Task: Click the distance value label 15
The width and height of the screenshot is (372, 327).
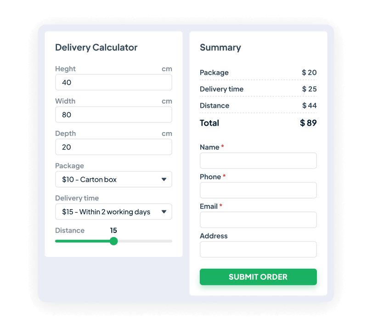Action: point(113,230)
